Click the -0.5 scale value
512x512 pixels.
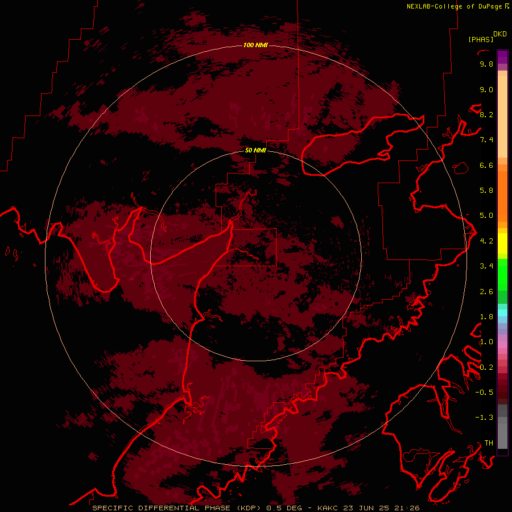pyautogui.click(x=484, y=393)
